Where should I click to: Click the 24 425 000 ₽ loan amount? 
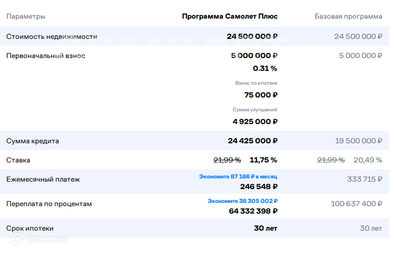tap(253, 141)
